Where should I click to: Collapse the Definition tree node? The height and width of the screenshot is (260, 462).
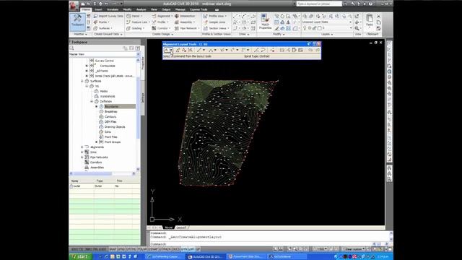pyautogui.click(x=92, y=101)
